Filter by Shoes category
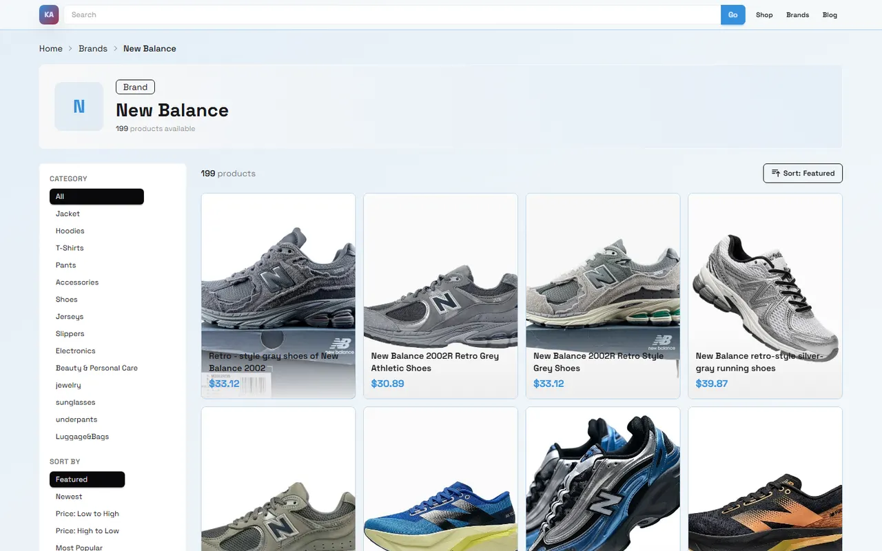882x551 pixels. (x=67, y=300)
